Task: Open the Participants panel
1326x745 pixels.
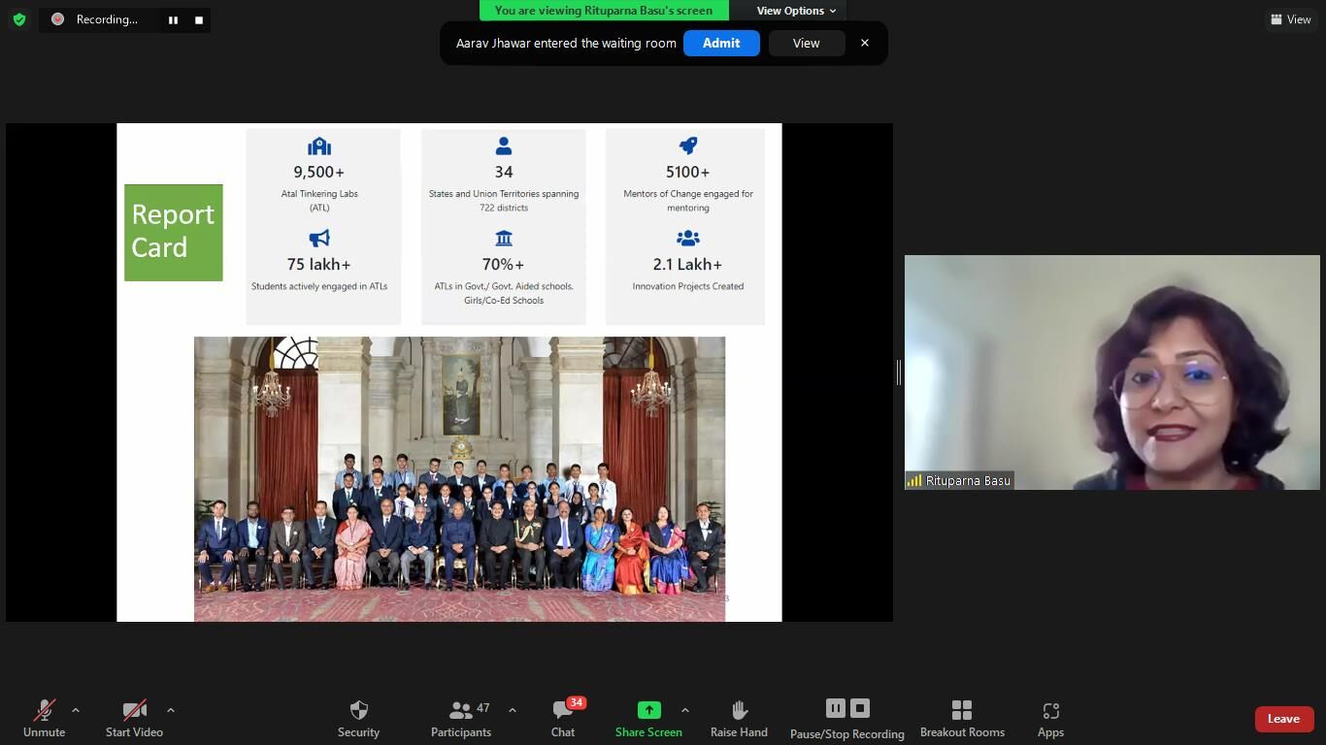Action: (461, 719)
